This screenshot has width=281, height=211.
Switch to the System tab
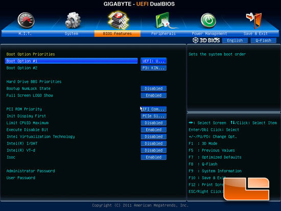tap(72, 34)
